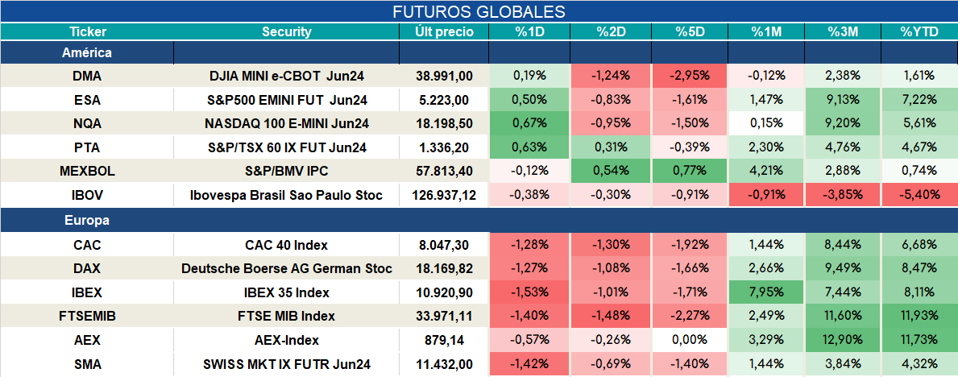958x377 pixels.
Task: Click the IBOV last price 126.937,12
Action: [444, 196]
